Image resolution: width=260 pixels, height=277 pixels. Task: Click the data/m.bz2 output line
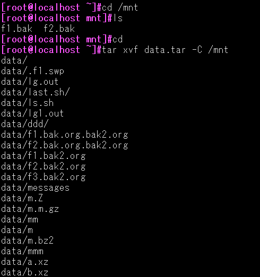tap(27, 240)
